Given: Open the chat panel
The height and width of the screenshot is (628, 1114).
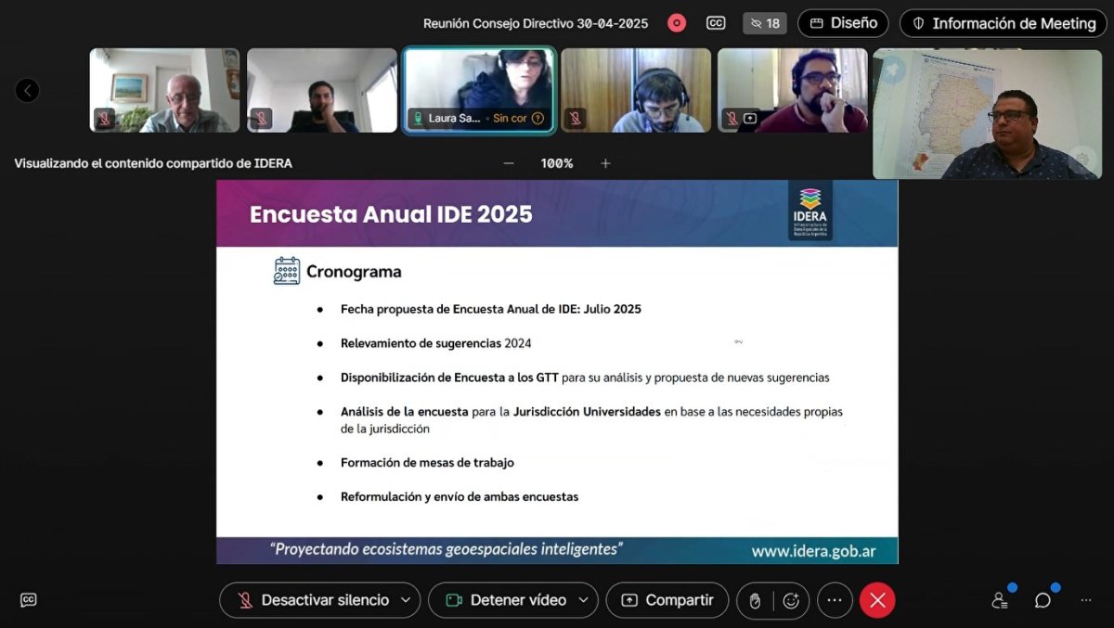Looking at the screenshot, I should pos(1043,600).
